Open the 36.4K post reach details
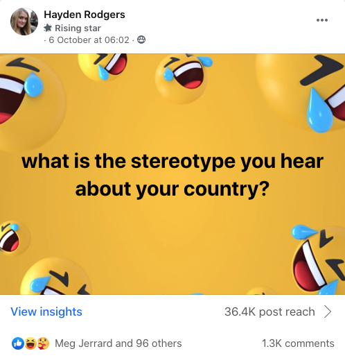 pos(269,312)
